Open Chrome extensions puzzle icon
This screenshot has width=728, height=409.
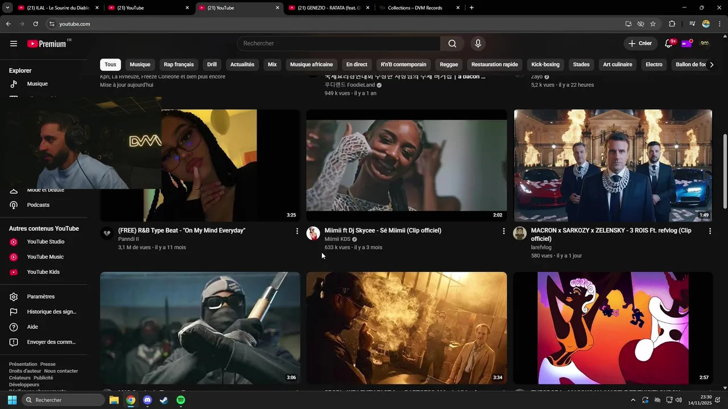672,24
